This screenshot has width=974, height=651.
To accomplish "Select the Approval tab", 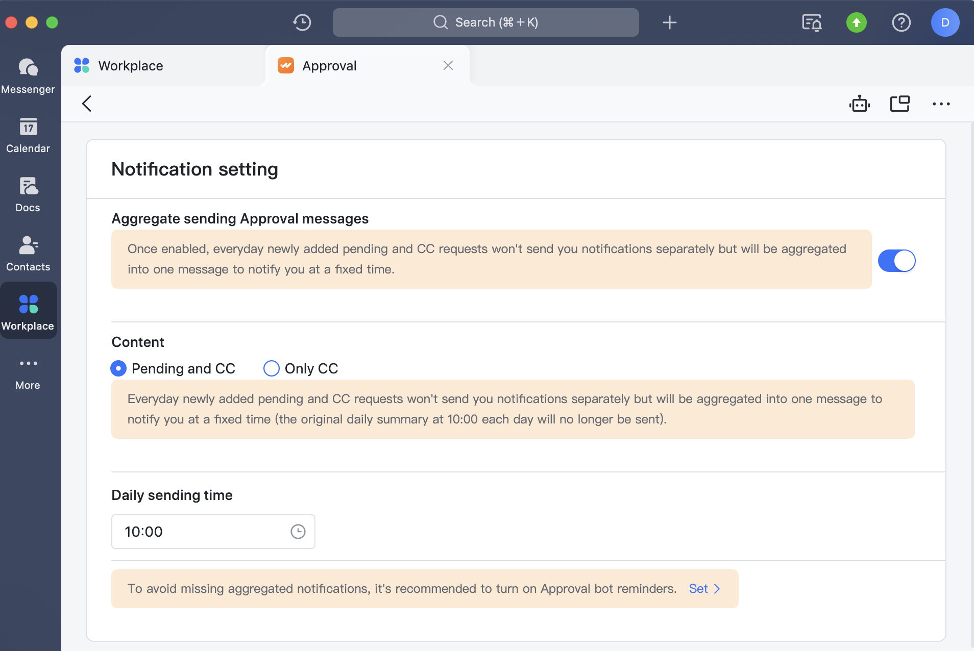I will coord(329,65).
